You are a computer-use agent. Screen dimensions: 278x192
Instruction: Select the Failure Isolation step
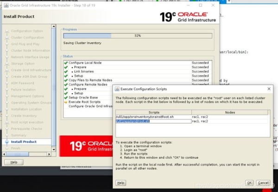tap(23, 90)
